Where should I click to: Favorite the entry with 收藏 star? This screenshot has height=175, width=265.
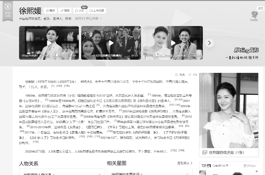click(x=180, y=75)
